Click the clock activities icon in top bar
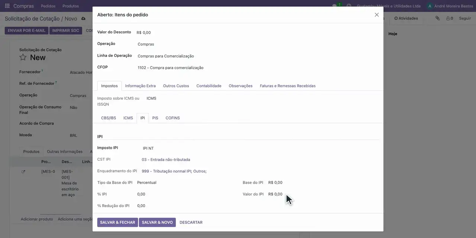This screenshot has width=476, height=238. click(349, 6)
